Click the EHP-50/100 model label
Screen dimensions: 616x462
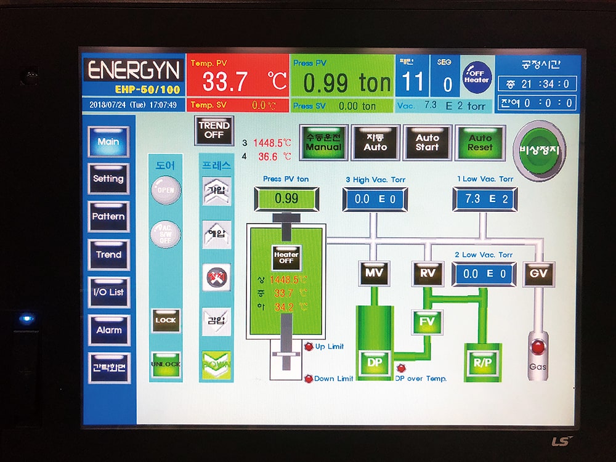pos(148,89)
